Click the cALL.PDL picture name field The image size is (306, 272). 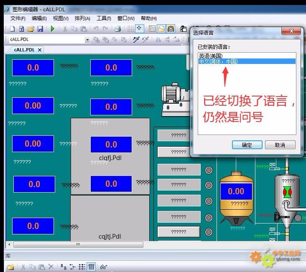pos(47,40)
